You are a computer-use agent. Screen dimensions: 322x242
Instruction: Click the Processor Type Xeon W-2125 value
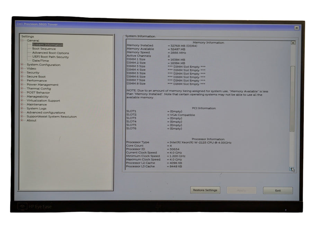click(199, 142)
